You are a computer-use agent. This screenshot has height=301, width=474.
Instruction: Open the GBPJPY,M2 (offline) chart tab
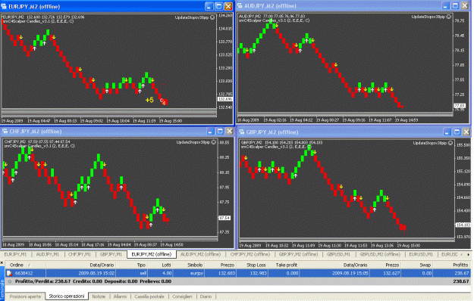tap(298, 254)
